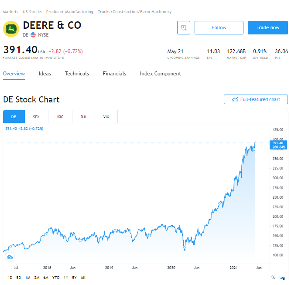Viewport: 298px width, 285px height.
Task: Click the Markets breadcrumb link
Action: pyautogui.click(x=10, y=12)
